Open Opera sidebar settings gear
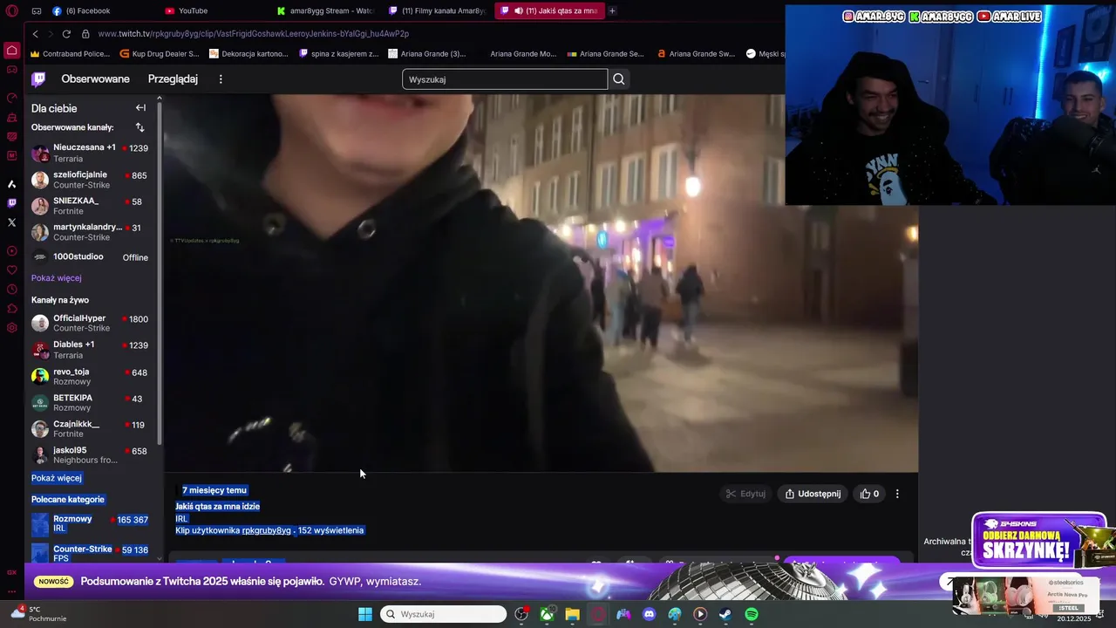 point(11,328)
